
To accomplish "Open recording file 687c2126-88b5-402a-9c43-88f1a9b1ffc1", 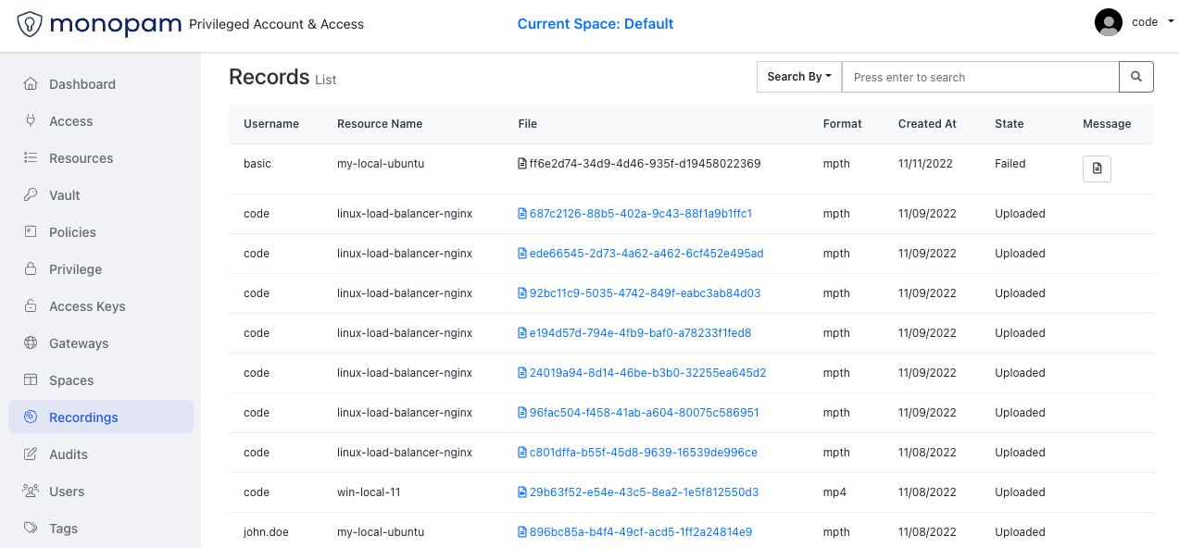I will click(640, 214).
